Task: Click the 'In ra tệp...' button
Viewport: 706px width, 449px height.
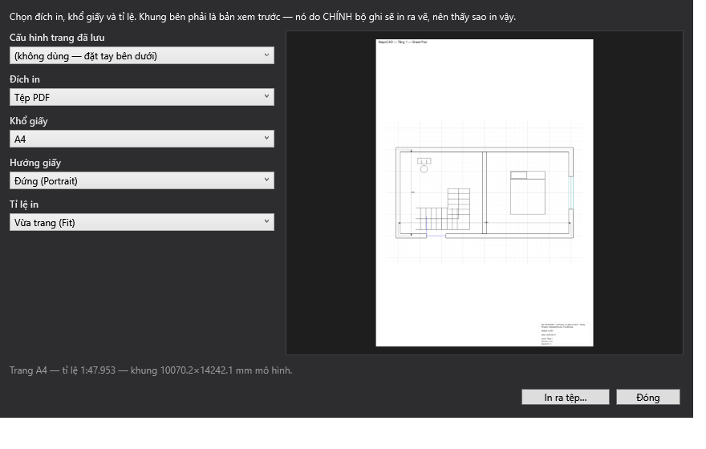Action: point(565,397)
